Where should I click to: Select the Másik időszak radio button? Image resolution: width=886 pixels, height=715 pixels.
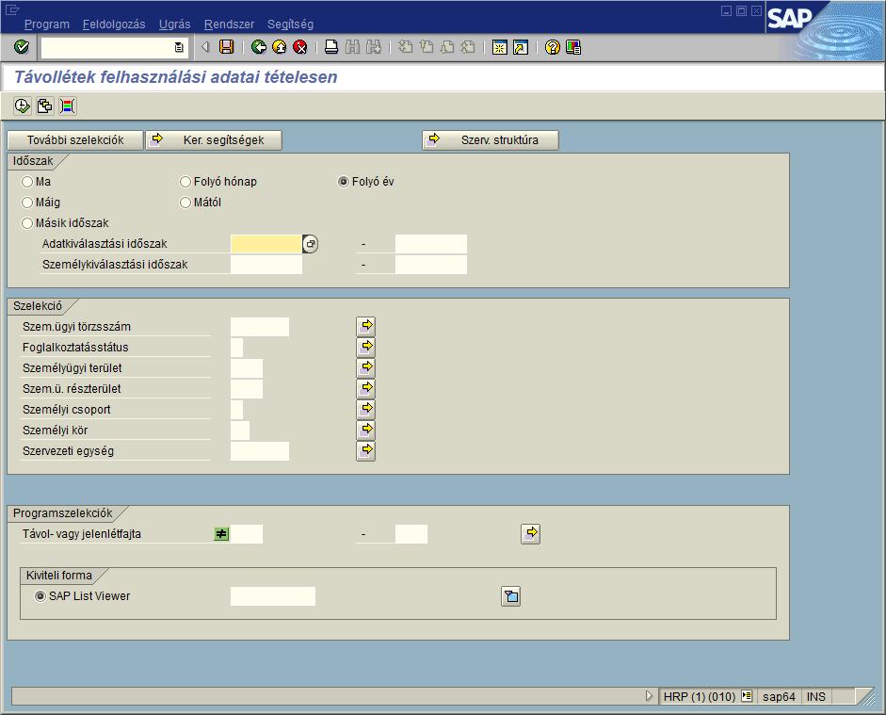27,223
